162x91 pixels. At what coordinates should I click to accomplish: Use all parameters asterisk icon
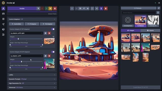[88, 8]
